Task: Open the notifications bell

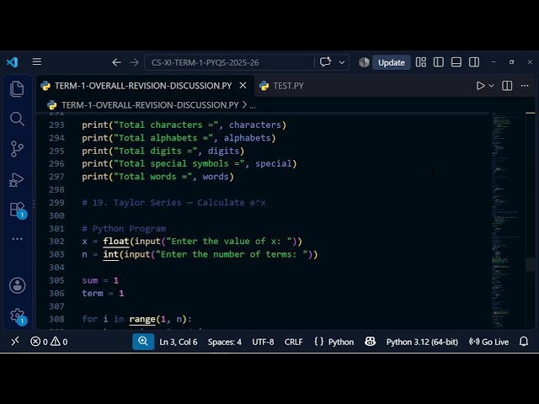Action: (x=524, y=342)
